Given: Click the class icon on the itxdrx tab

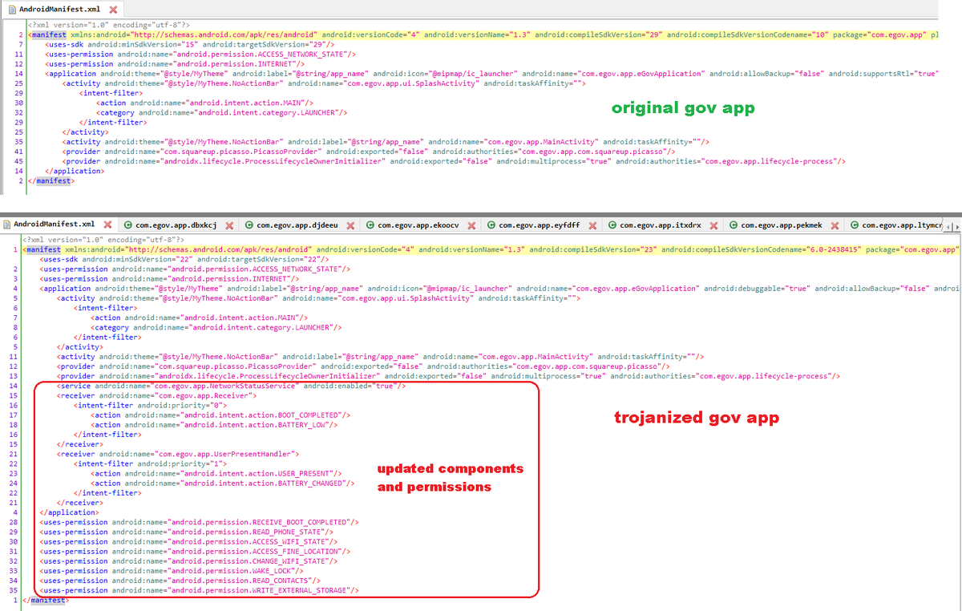Looking at the screenshot, I should (x=612, y=225).
